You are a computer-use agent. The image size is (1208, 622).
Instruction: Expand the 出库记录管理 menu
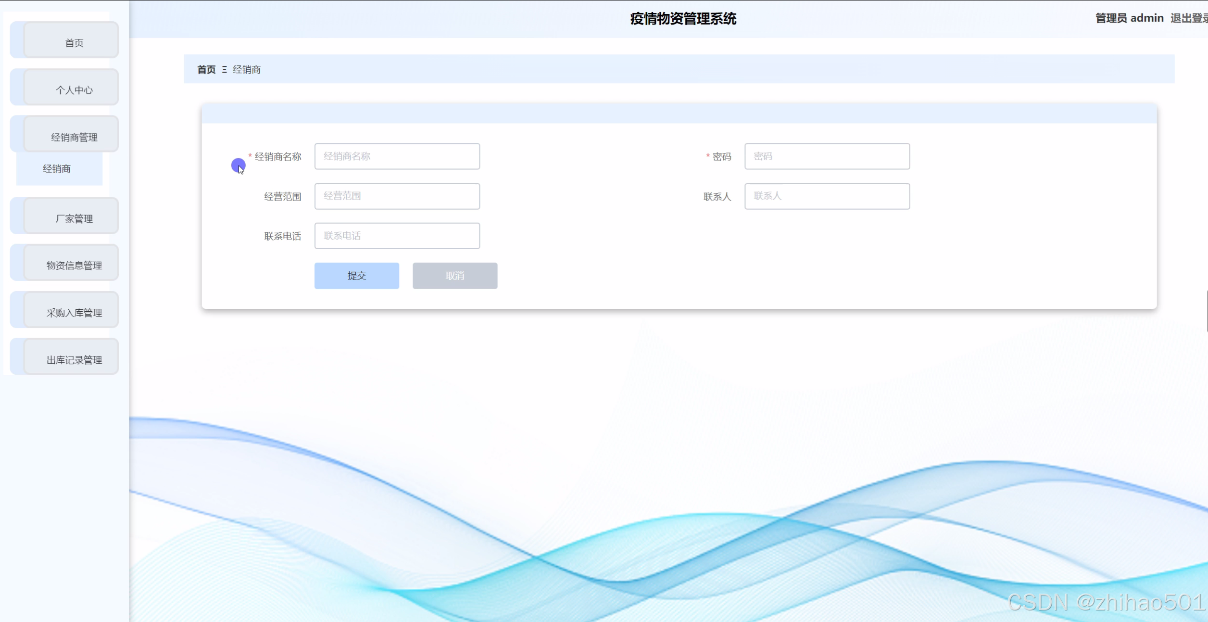(74, 359)
